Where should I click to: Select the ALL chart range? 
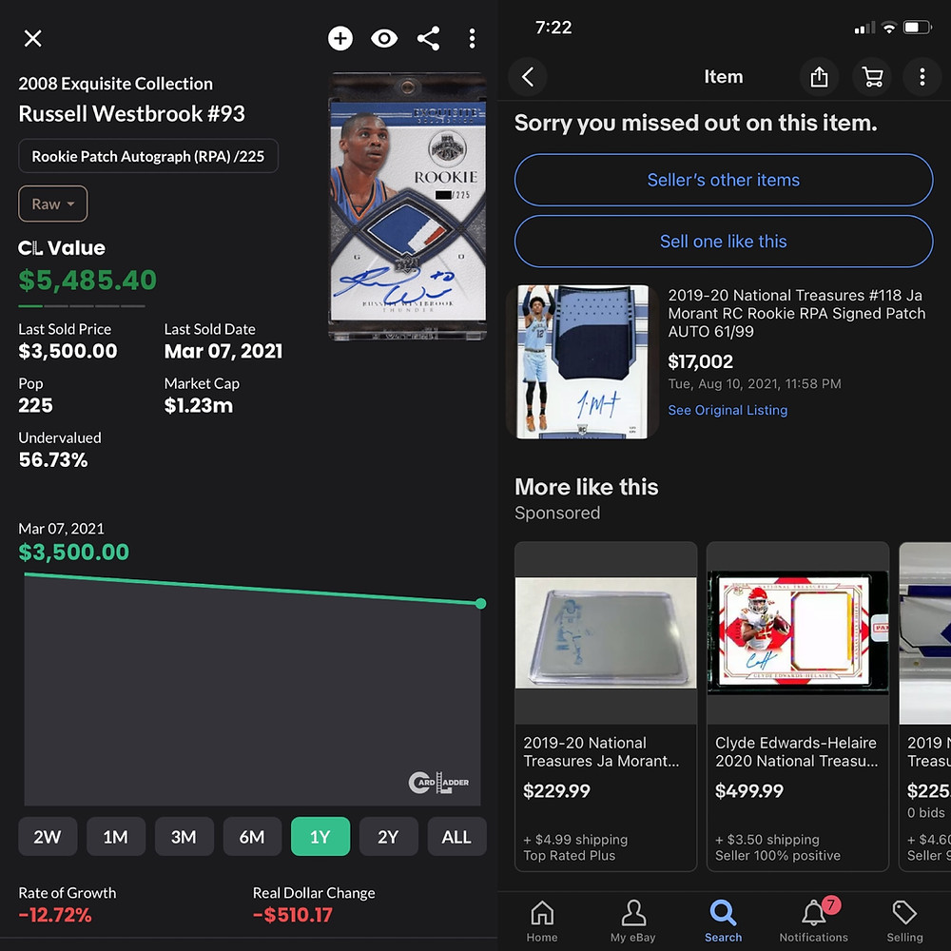[x=456, y=836]
